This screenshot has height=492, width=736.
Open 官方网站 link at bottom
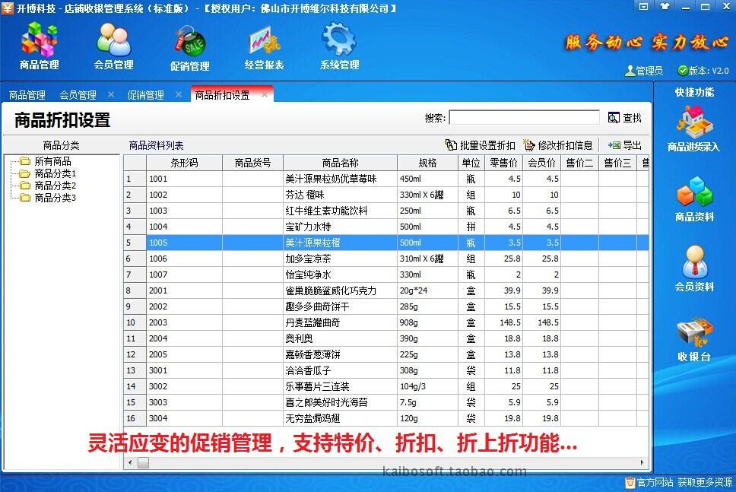click(655, 482)
